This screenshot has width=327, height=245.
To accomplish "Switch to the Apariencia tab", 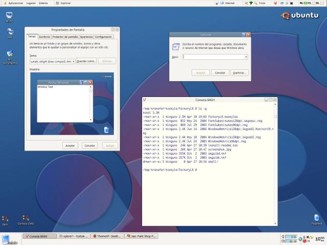I will [86, 37].
